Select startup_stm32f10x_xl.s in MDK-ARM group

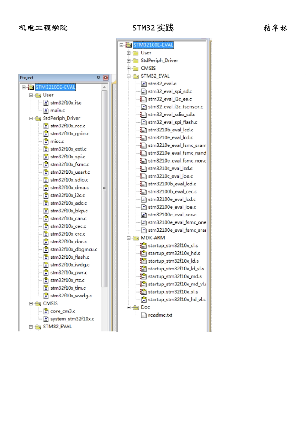[173, 292]
